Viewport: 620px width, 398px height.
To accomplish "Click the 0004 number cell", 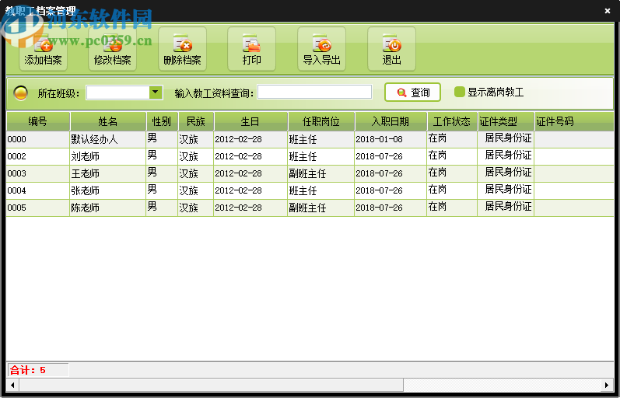I will pyautogui.click(x=37, y=190).
